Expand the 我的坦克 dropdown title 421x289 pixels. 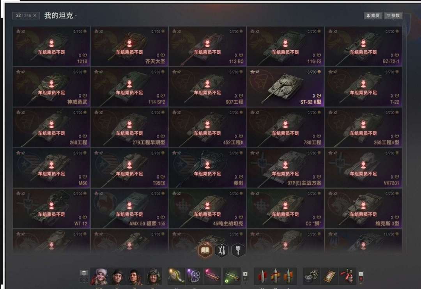point(60,16)
